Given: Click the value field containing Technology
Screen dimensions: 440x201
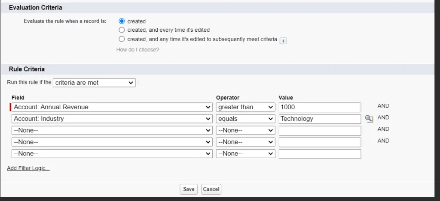Looking at the screenshot, I should pos(320,119).
